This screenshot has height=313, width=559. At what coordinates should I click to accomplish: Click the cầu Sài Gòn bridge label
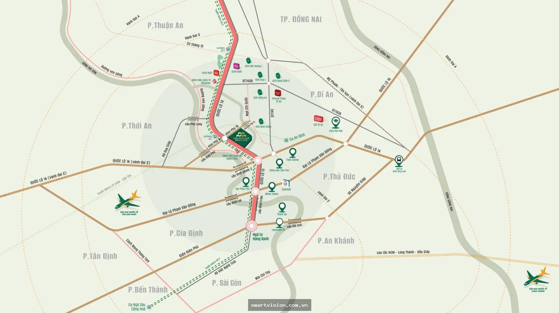295,226
